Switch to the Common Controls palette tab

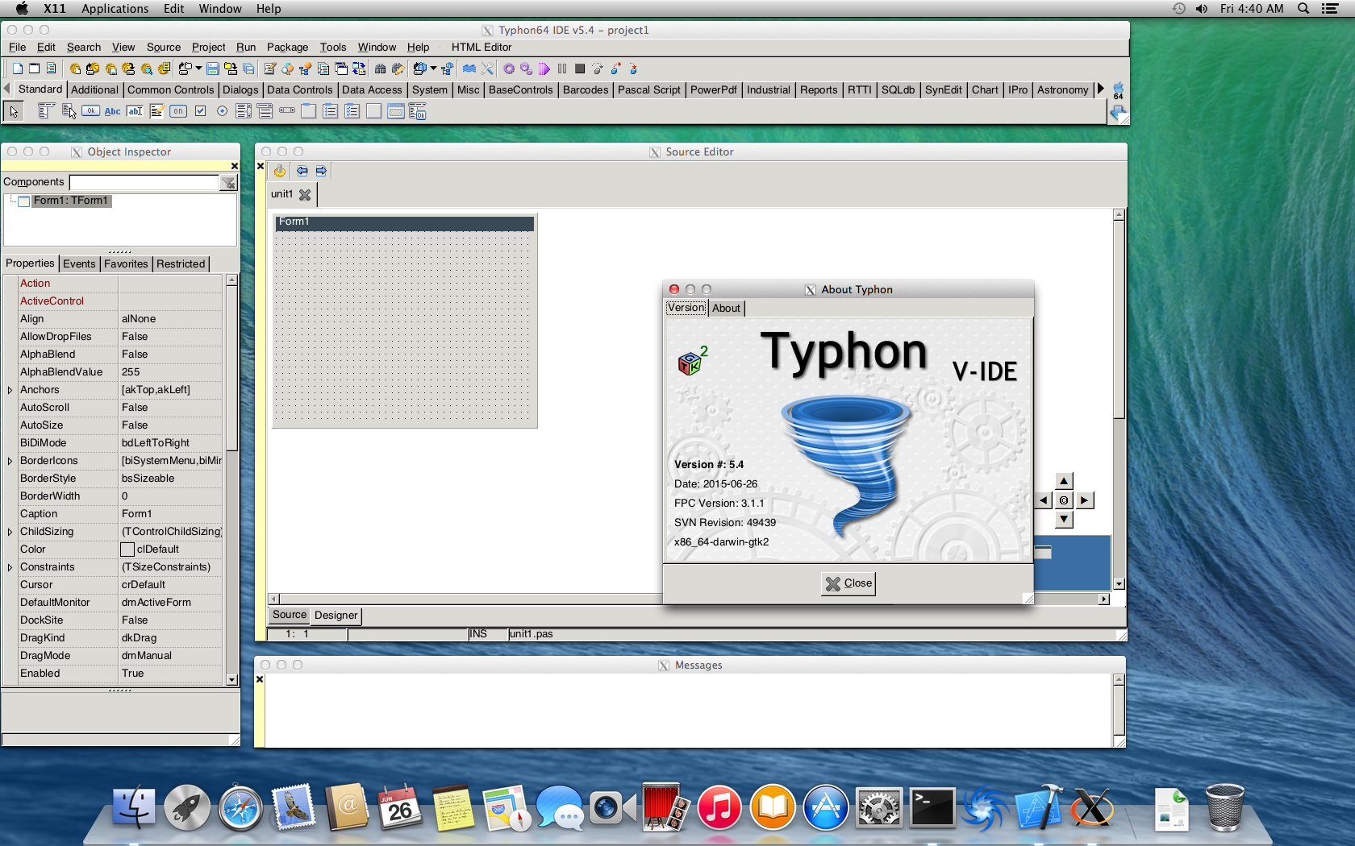coord(171,89)
